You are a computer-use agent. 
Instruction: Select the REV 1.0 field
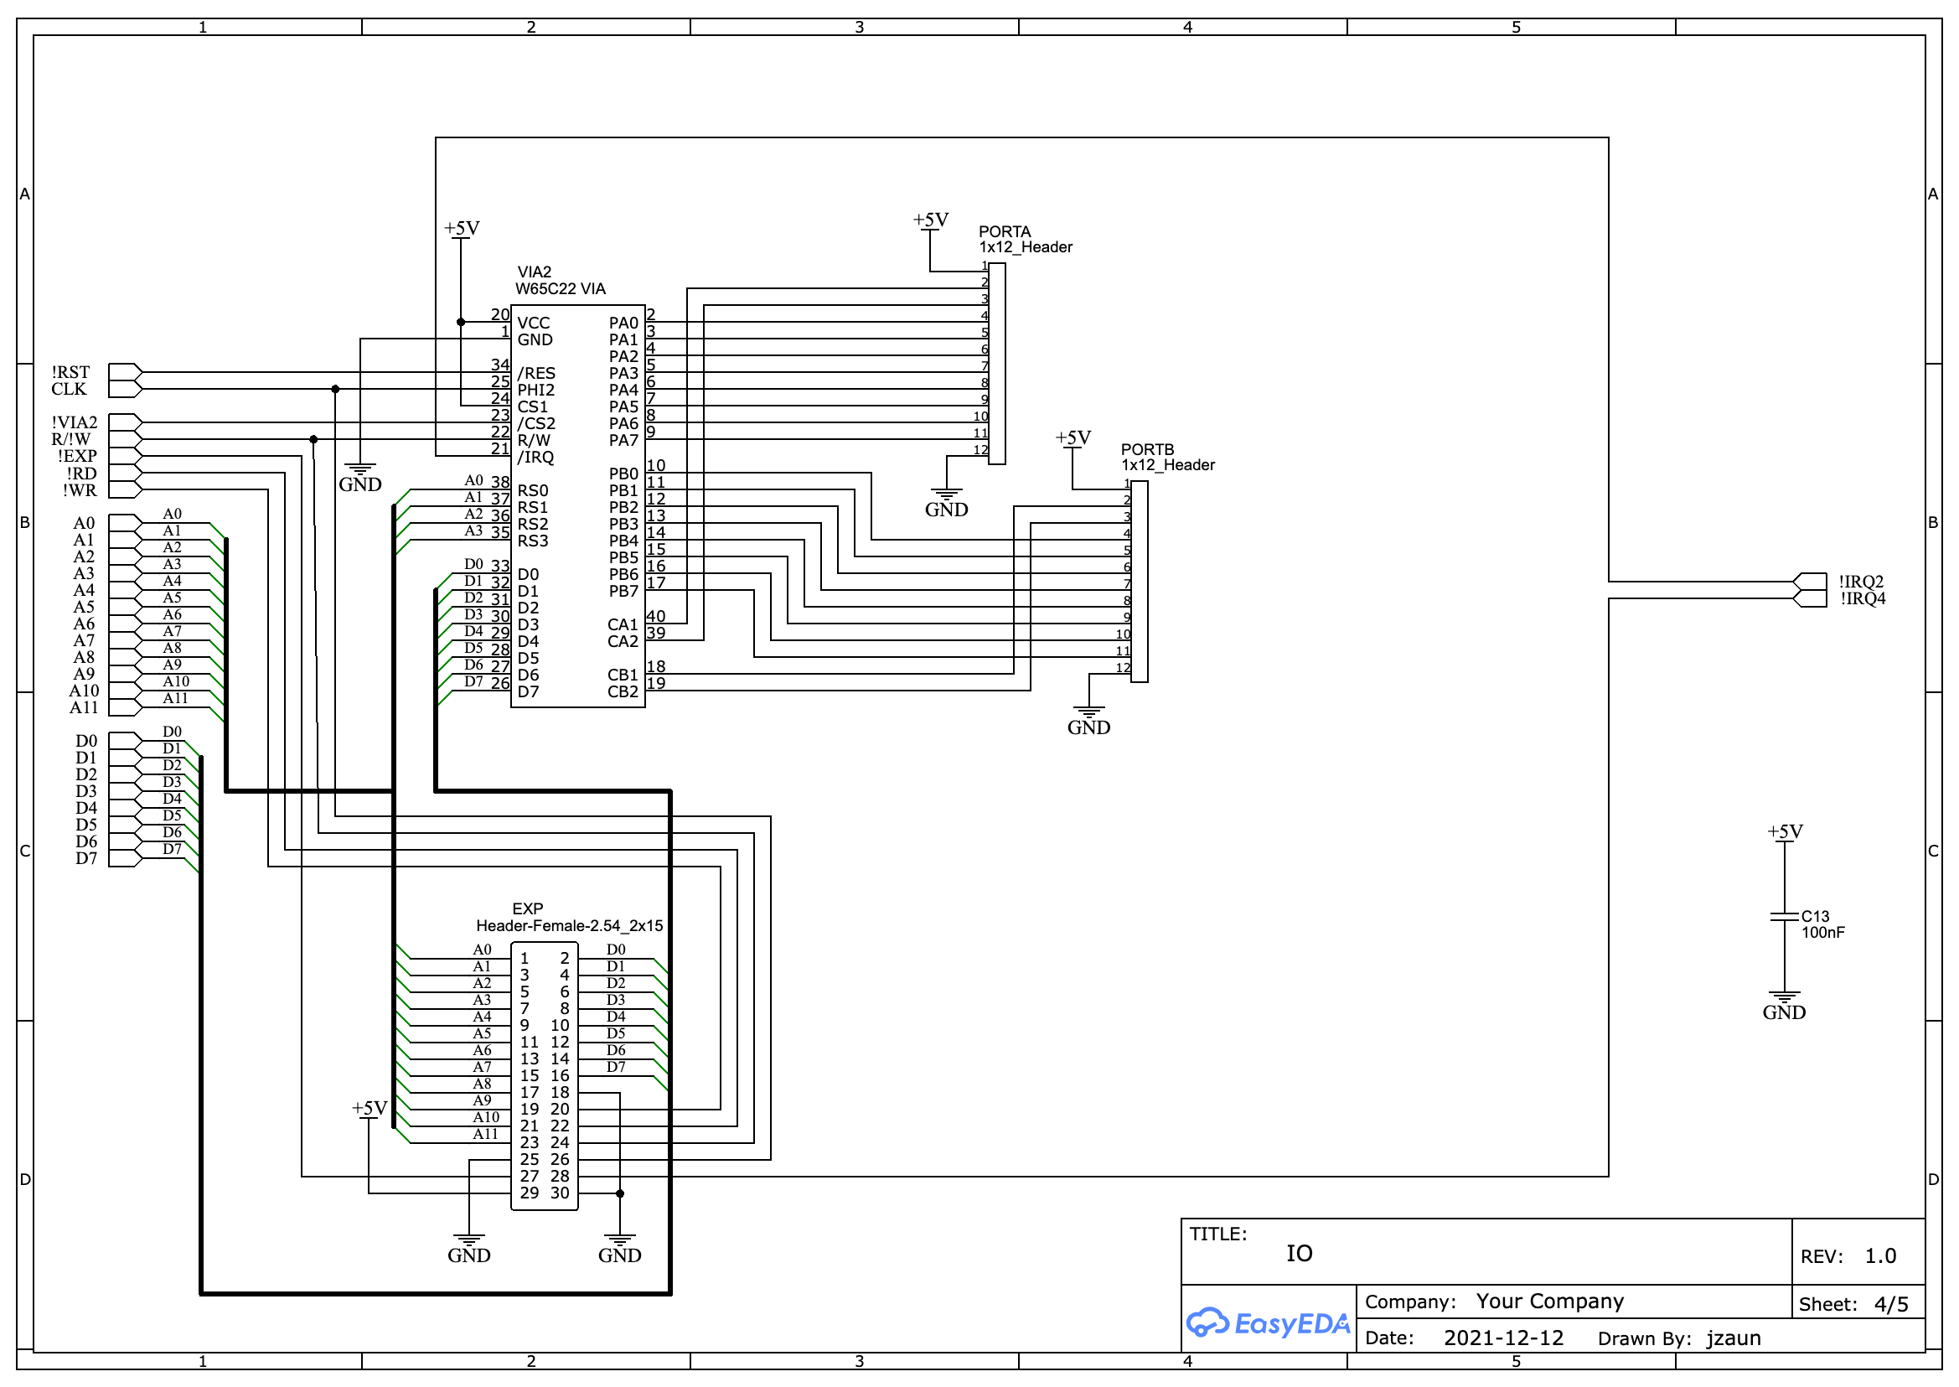tap(1879, 1255)
